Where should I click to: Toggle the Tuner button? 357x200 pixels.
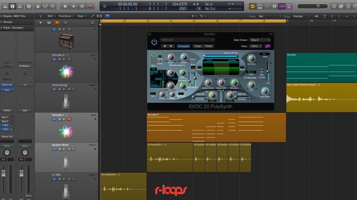[x=267, y=6]
